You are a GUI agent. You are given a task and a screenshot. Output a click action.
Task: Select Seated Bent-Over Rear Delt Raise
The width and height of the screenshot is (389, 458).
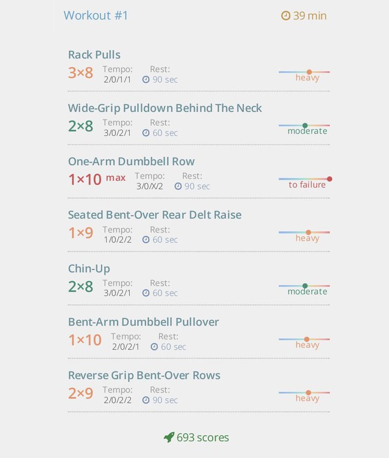[x=154, y=215]
